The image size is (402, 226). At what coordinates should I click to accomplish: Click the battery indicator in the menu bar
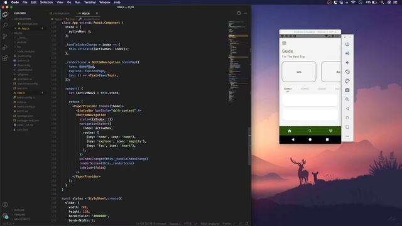(x=372, y=3)
